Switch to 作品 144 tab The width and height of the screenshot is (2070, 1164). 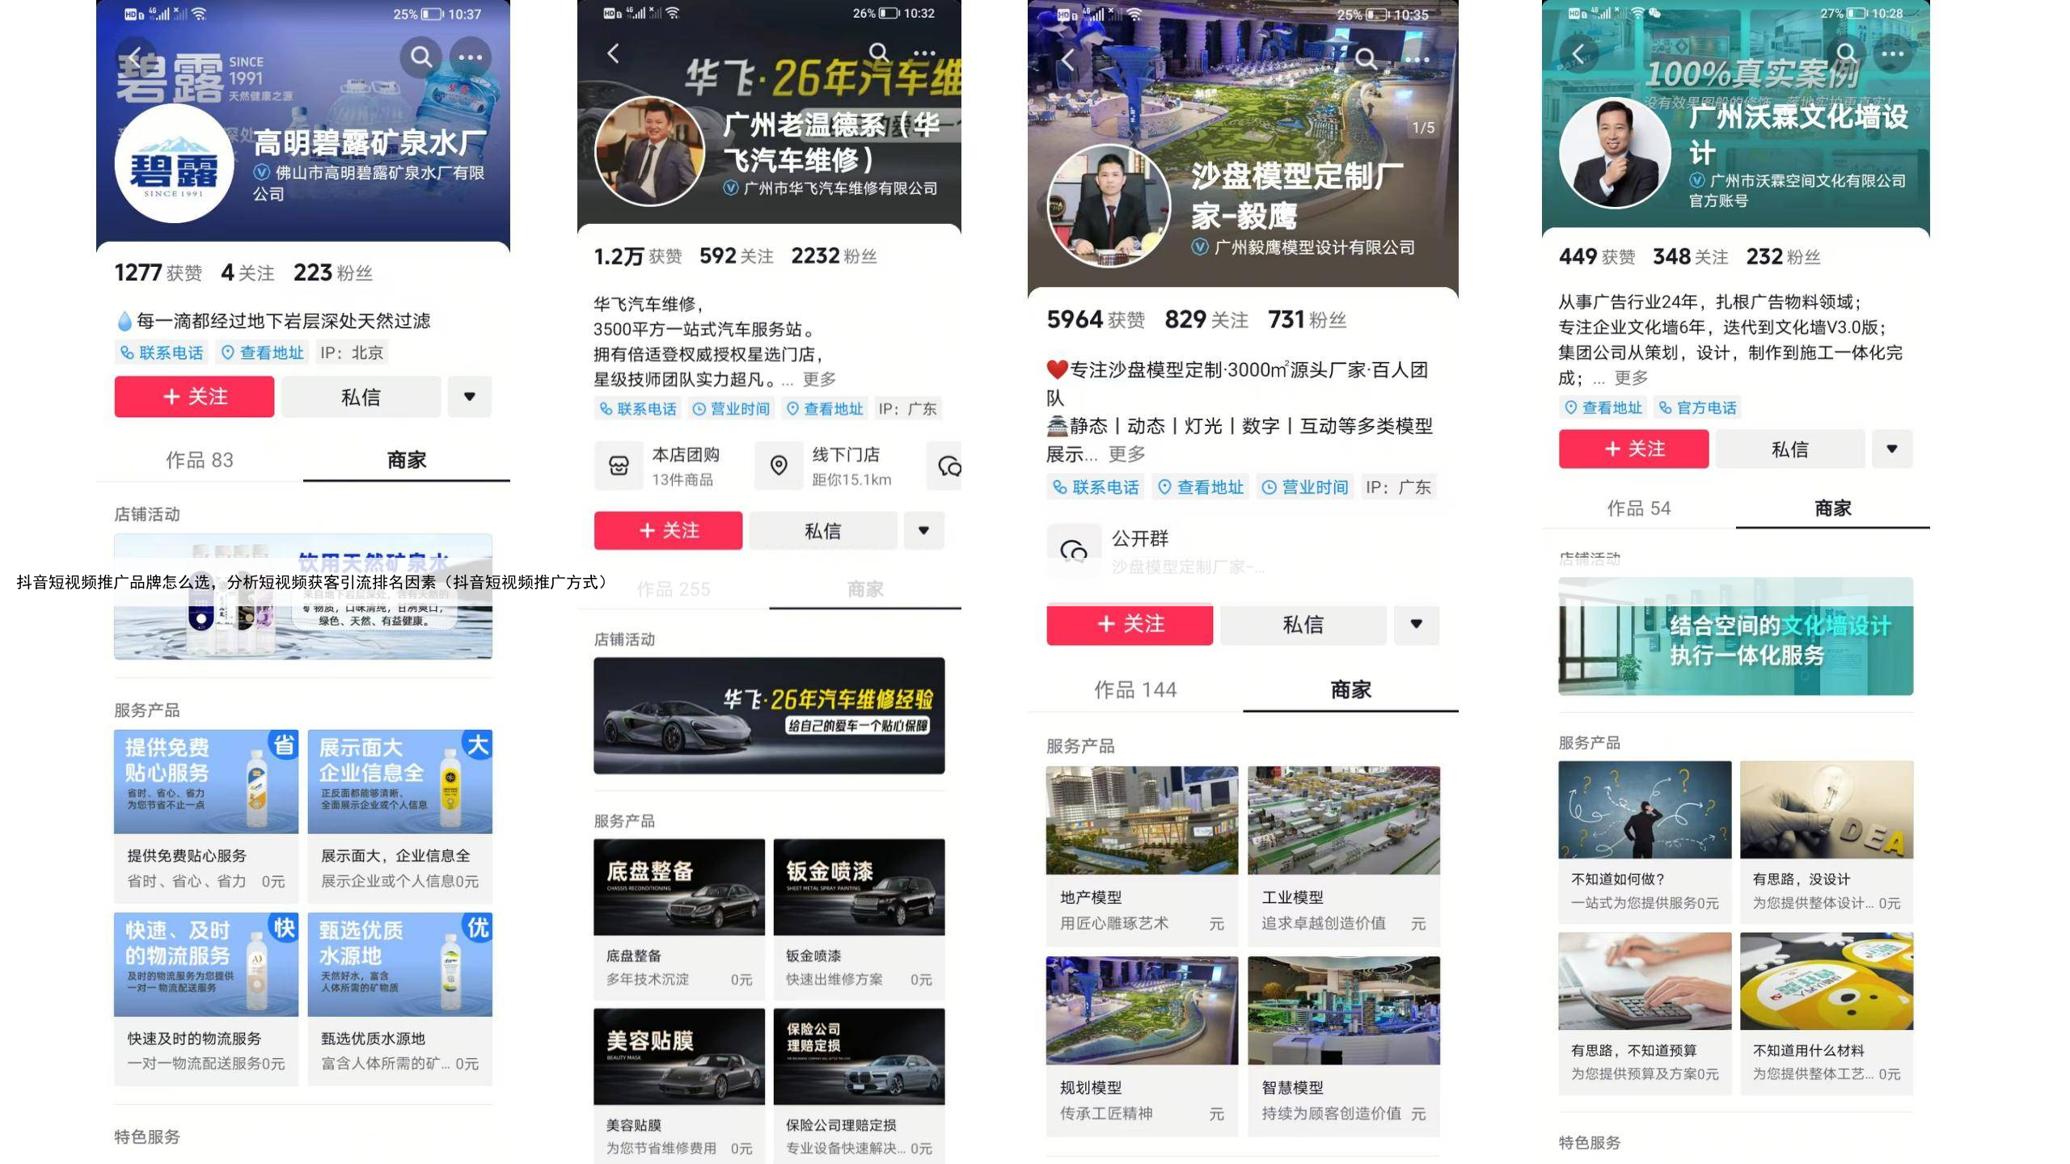point(1134,690)
